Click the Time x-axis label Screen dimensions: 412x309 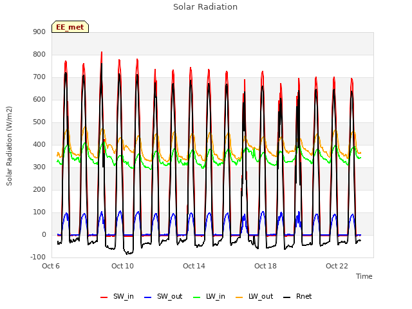click(x=364, y=276)
